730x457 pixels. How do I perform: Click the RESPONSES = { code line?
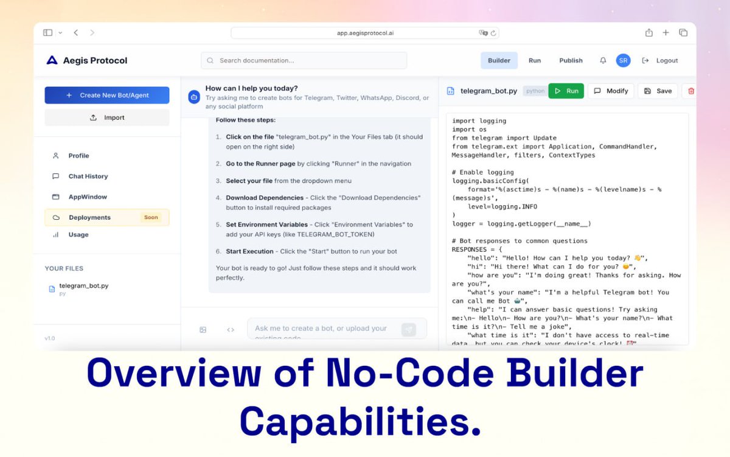(x=478, y=249)
